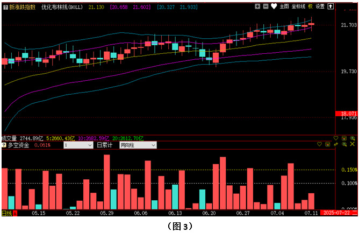The width and height of the screenshot is (359, 239).
Task: Click the 5-day average 5:2660.43亿
Action: coord(60,138)
